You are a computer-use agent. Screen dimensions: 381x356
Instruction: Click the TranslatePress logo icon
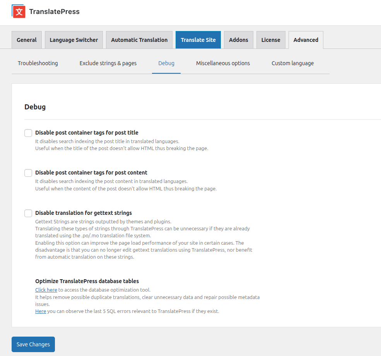click(x=18, y=12)
